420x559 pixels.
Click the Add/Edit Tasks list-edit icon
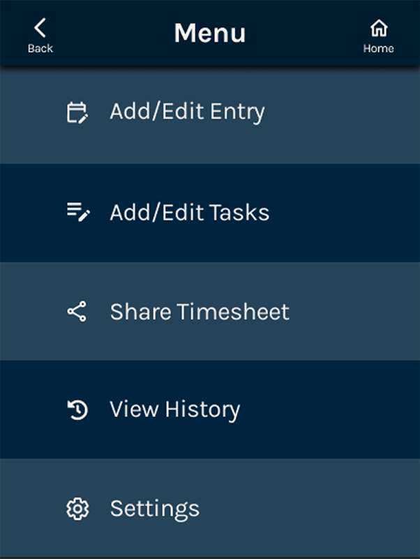pos(79,212)
